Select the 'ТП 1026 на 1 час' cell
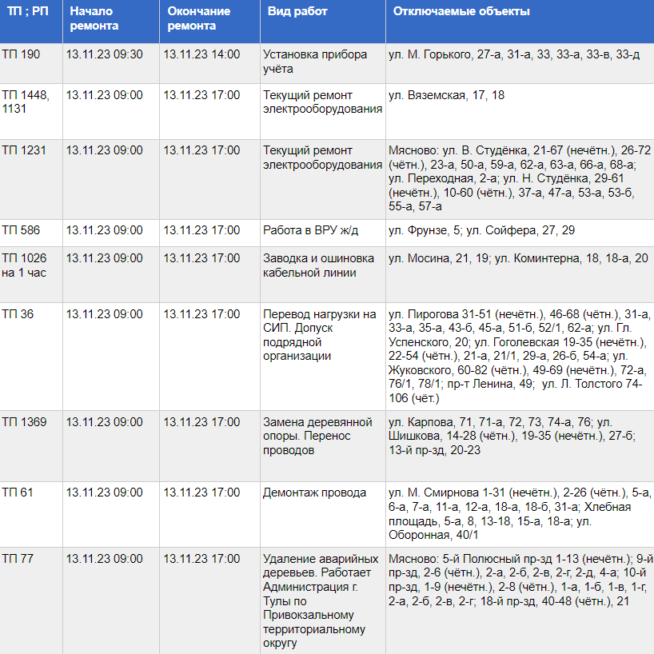Viewport: 654px width, 654px height. (31, 274)
